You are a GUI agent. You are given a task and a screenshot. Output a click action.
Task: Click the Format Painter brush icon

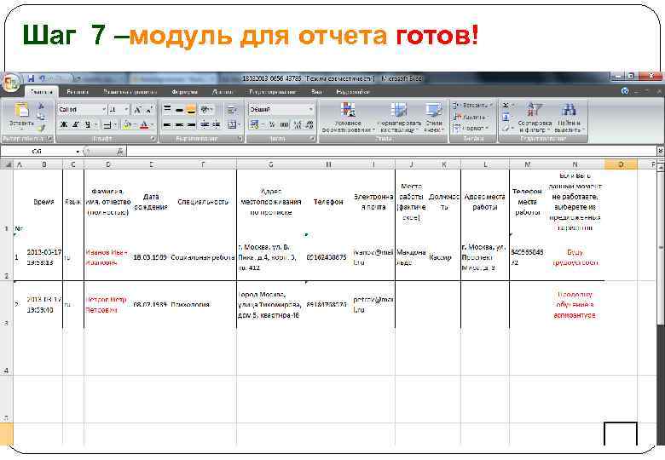click(x=41, y=127)
